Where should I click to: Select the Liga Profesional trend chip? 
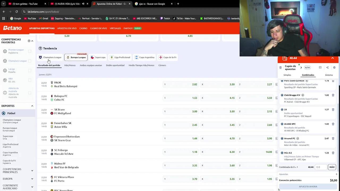click(120, 57)
